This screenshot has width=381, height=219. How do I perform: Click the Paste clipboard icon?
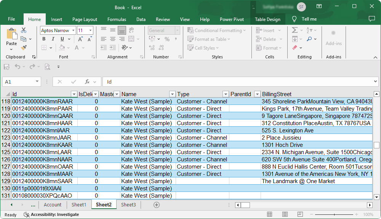[x=11, y=34]
